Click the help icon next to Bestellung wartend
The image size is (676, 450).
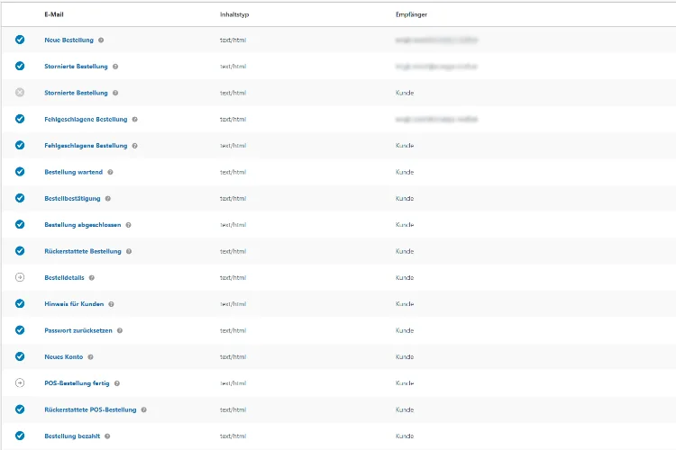click(110, 172)
